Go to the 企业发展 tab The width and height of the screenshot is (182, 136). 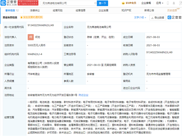point(103,10)
